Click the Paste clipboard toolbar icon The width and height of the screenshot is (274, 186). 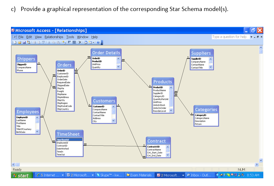[x=58, y=42]
